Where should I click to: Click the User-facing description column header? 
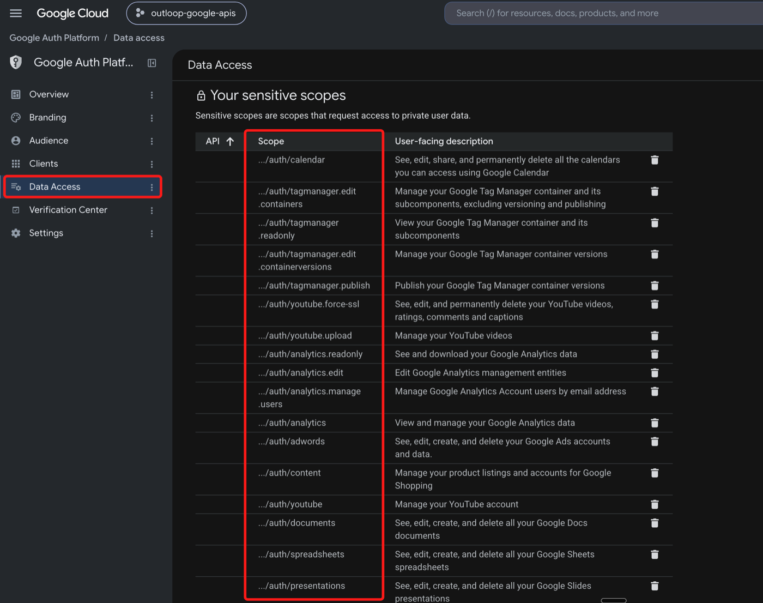[444, 141]
